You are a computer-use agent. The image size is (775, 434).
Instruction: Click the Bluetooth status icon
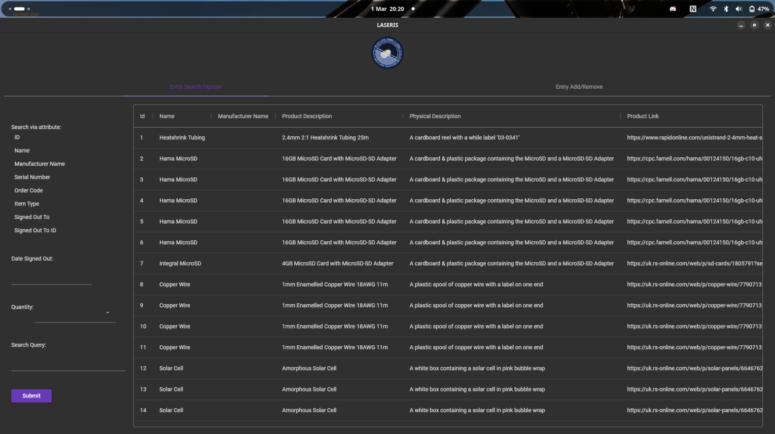pos(726,9)
